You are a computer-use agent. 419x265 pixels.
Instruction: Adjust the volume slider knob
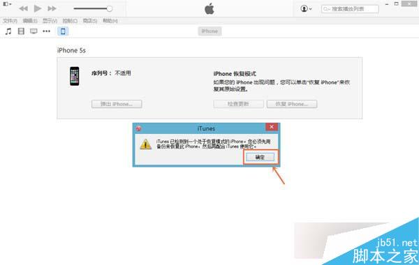pyautogui.click(x=110, y=8)
